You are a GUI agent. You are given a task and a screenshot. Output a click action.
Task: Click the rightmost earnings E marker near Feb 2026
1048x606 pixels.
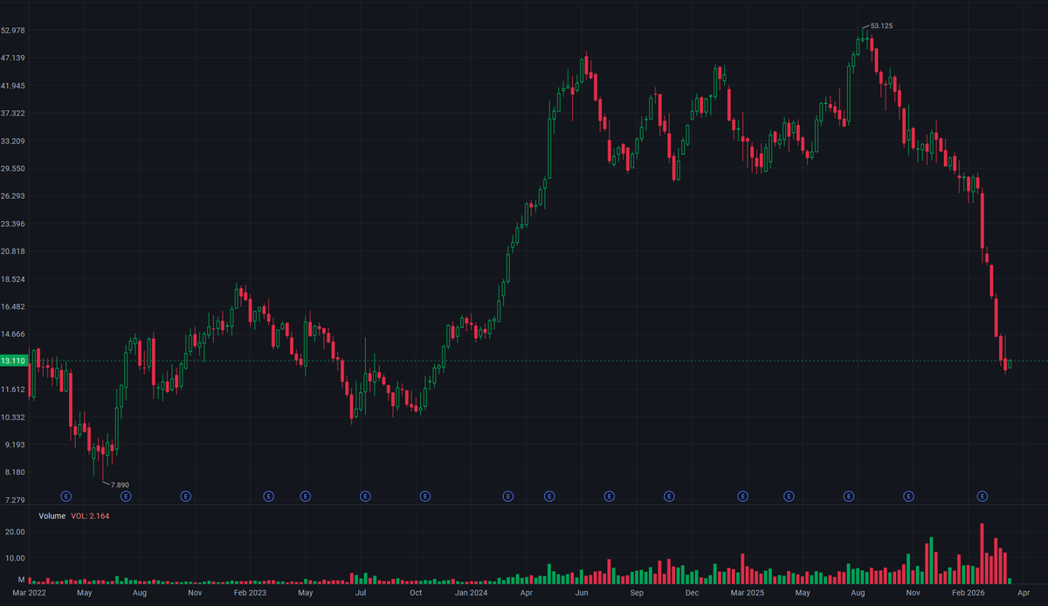pos(982,496)
